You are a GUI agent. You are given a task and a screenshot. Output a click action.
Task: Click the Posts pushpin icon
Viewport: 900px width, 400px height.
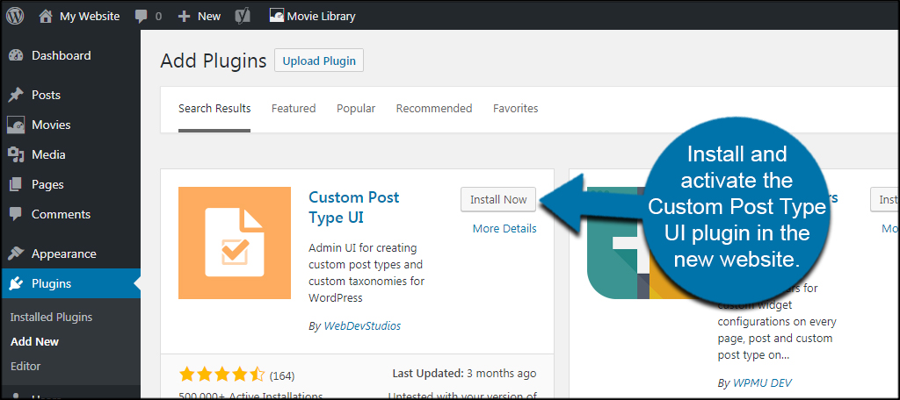click(x=16, y=95)
